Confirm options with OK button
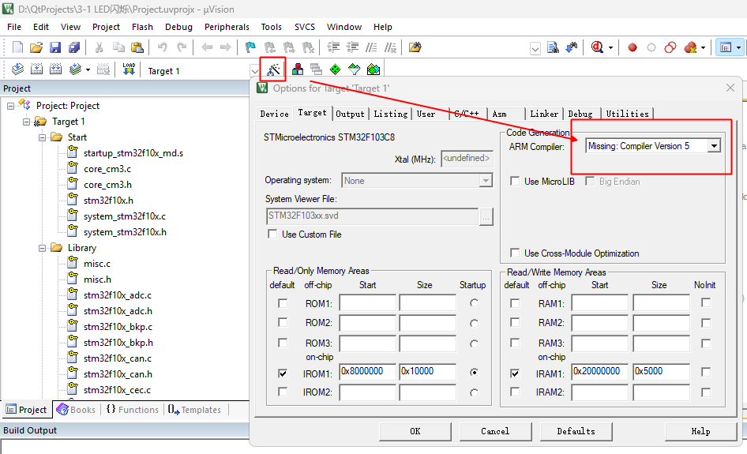Viewport: 747px width, 454px height. (415, 431)
